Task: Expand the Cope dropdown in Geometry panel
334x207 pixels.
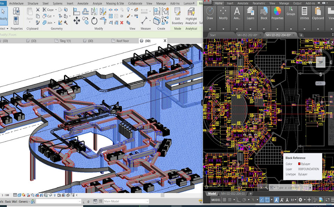Action: pos(56,10)
